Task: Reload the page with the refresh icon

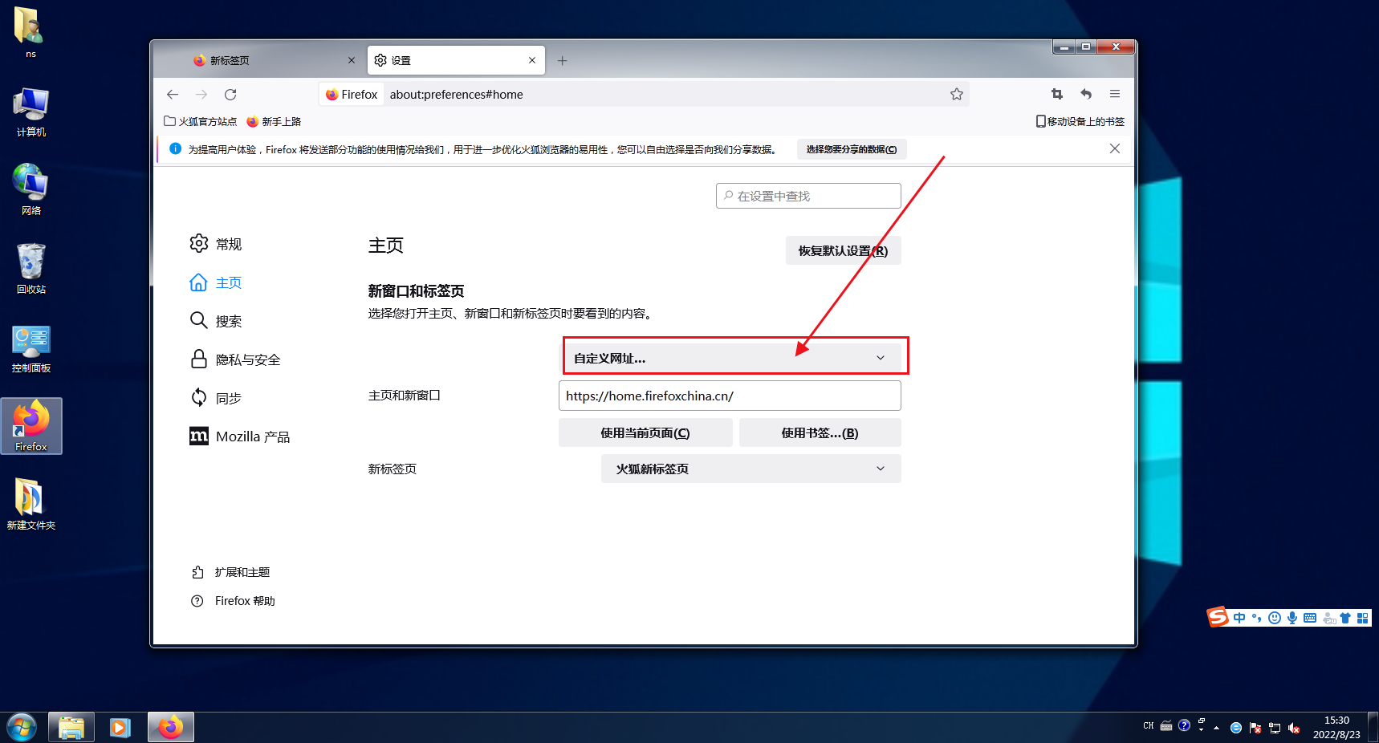Action: coord(230,95)
